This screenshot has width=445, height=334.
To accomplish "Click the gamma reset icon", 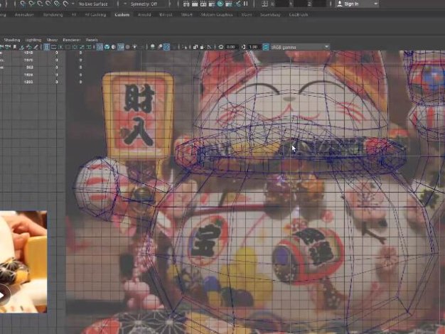I will point(243,47).
